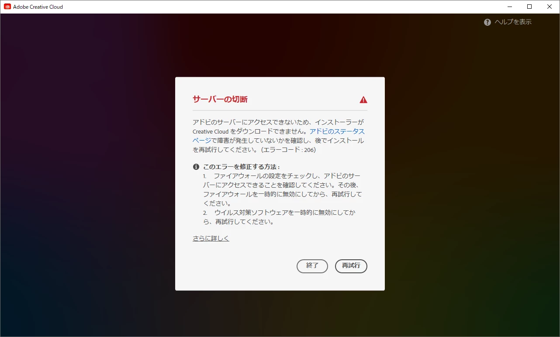Screen dimensions: 560x337
Task: Click the 終了 quit button
Action: click(312, 266)
